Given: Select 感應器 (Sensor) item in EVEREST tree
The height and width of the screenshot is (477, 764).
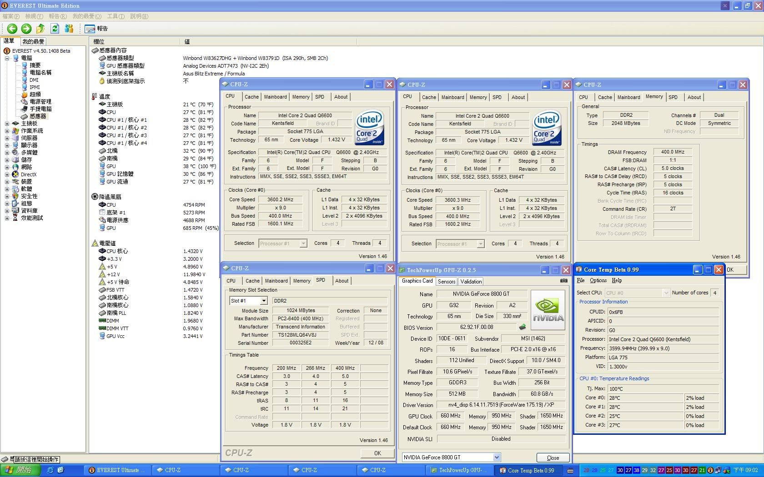Looking at the screenshot, I should (38, 116).
